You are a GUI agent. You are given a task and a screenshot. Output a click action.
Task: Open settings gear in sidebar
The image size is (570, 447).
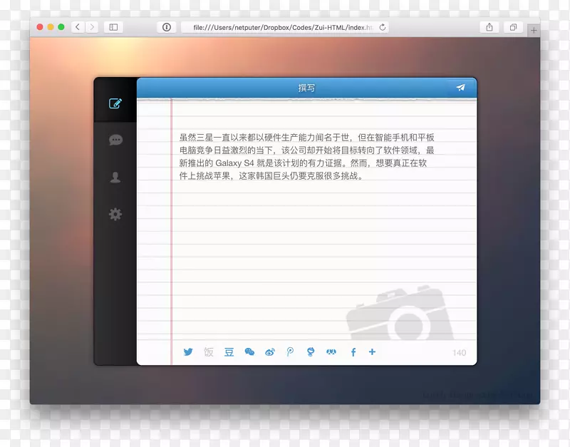[115, 214]
